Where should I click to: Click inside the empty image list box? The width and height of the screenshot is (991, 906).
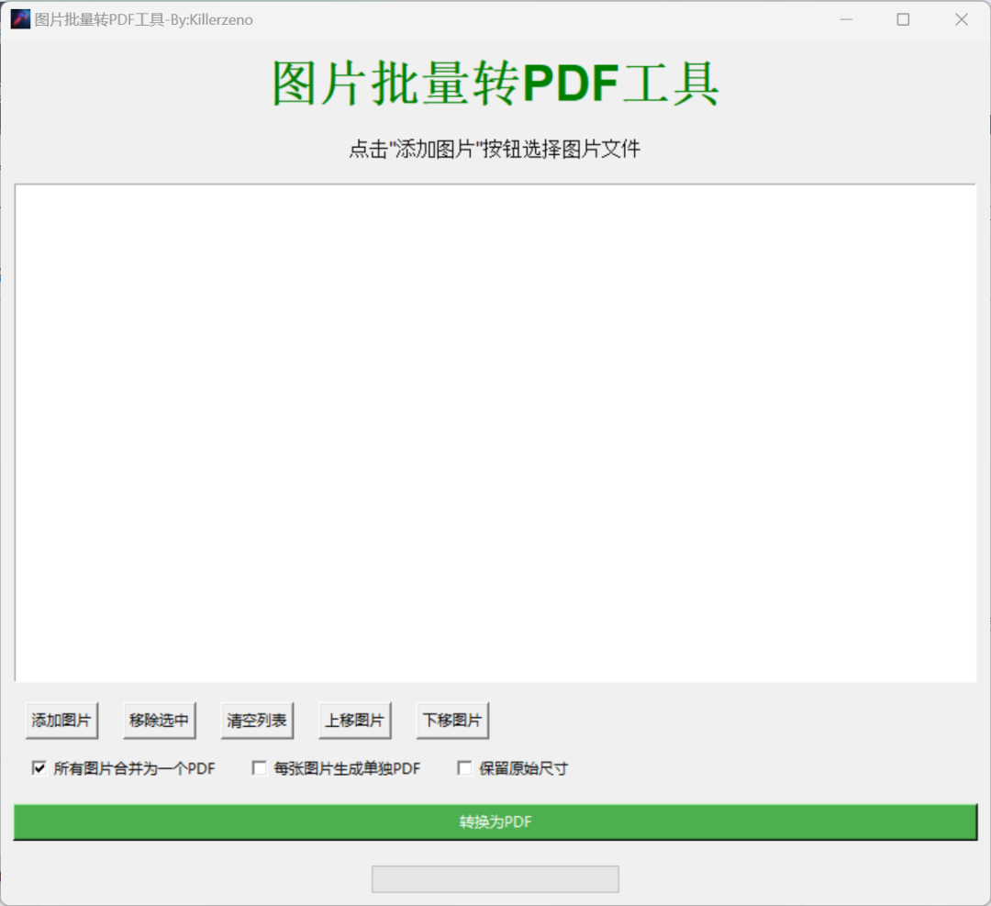(495, 433)
